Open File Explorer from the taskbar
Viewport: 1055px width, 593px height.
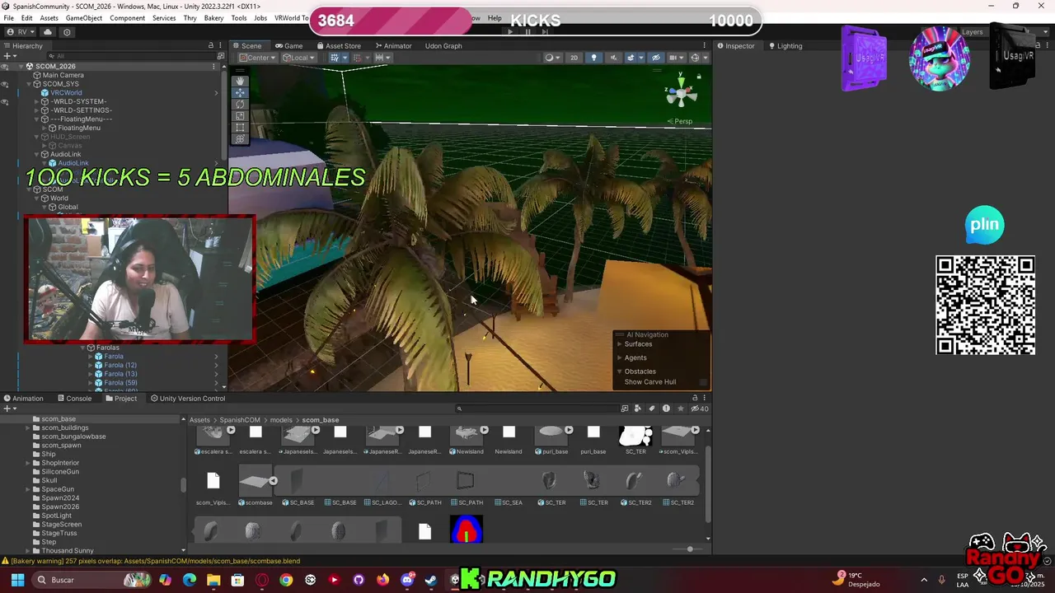tap(213, 580)
